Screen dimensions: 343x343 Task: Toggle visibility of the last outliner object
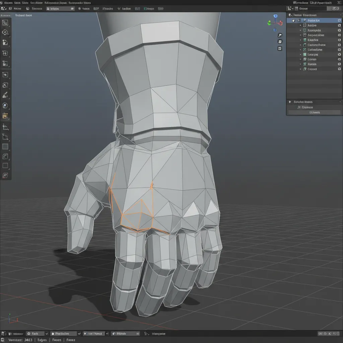coord(339,69)
